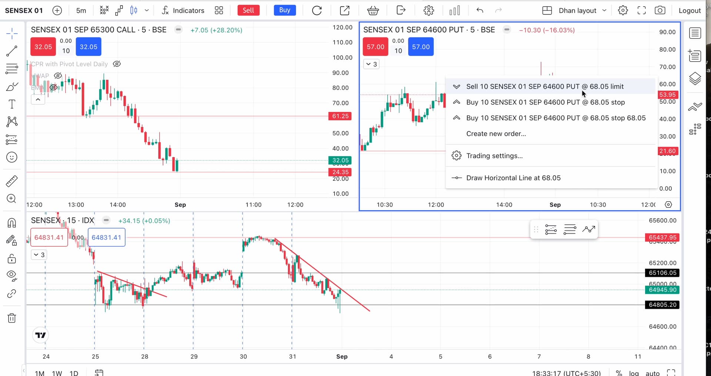Select Buy 10 PUT stop 68.05 limit entry
Viewport: 711px width, 376px height.
pyautogui.click(x=551, y=118)
